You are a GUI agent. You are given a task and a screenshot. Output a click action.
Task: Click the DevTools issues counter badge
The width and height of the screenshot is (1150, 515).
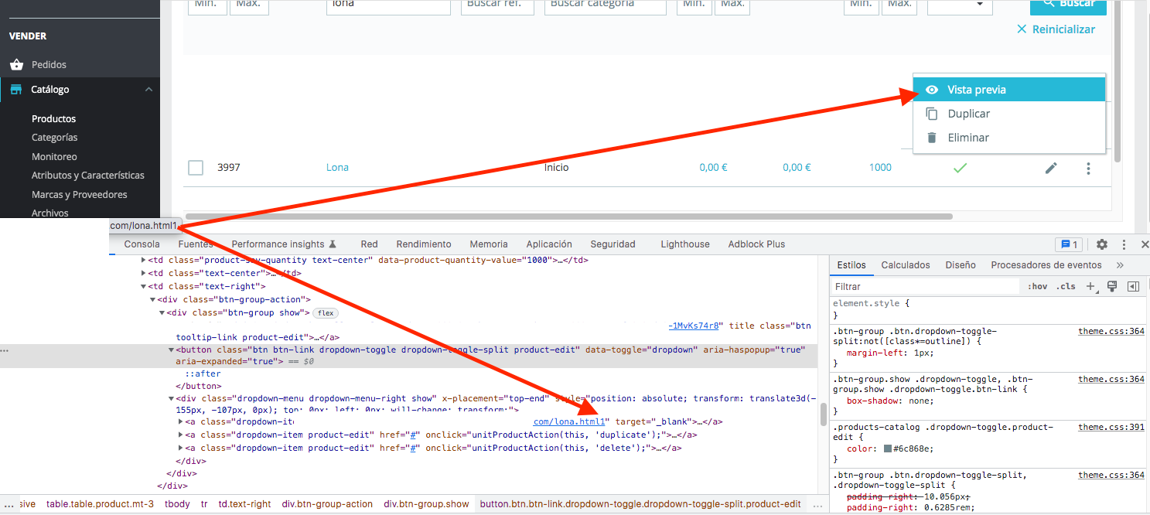tap(1070, 244)
